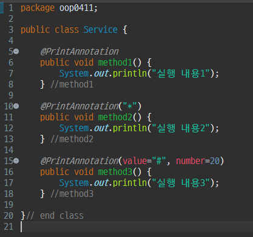This screenshot has height=237, width=253.
Task: Click the out field on line 12
Action: (x=101, y=128)
